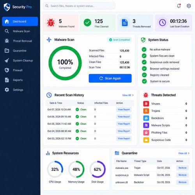Click the Oct 04, 2026 08:30 AM scan entry

[59, 131]
